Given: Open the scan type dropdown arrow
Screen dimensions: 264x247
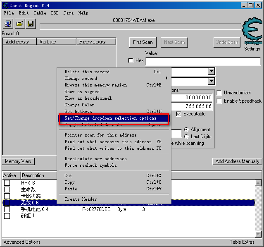Looking at the screenshot, I should pyautogui.click(x=211, y=72).
